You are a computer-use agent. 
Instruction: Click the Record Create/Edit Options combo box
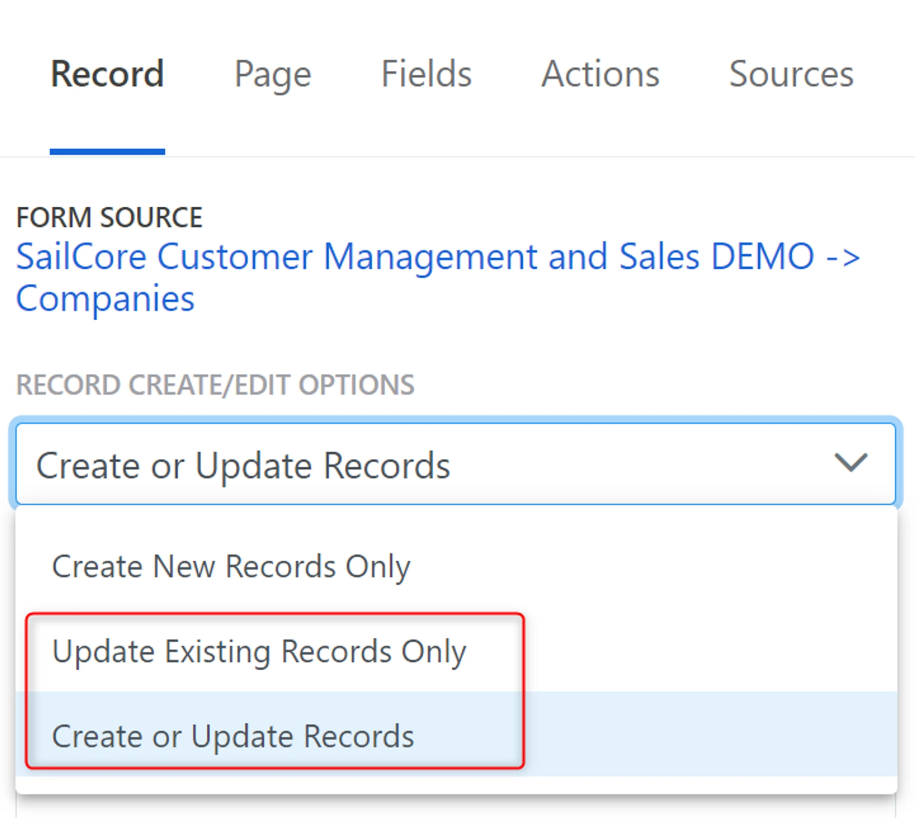(620, 464)
